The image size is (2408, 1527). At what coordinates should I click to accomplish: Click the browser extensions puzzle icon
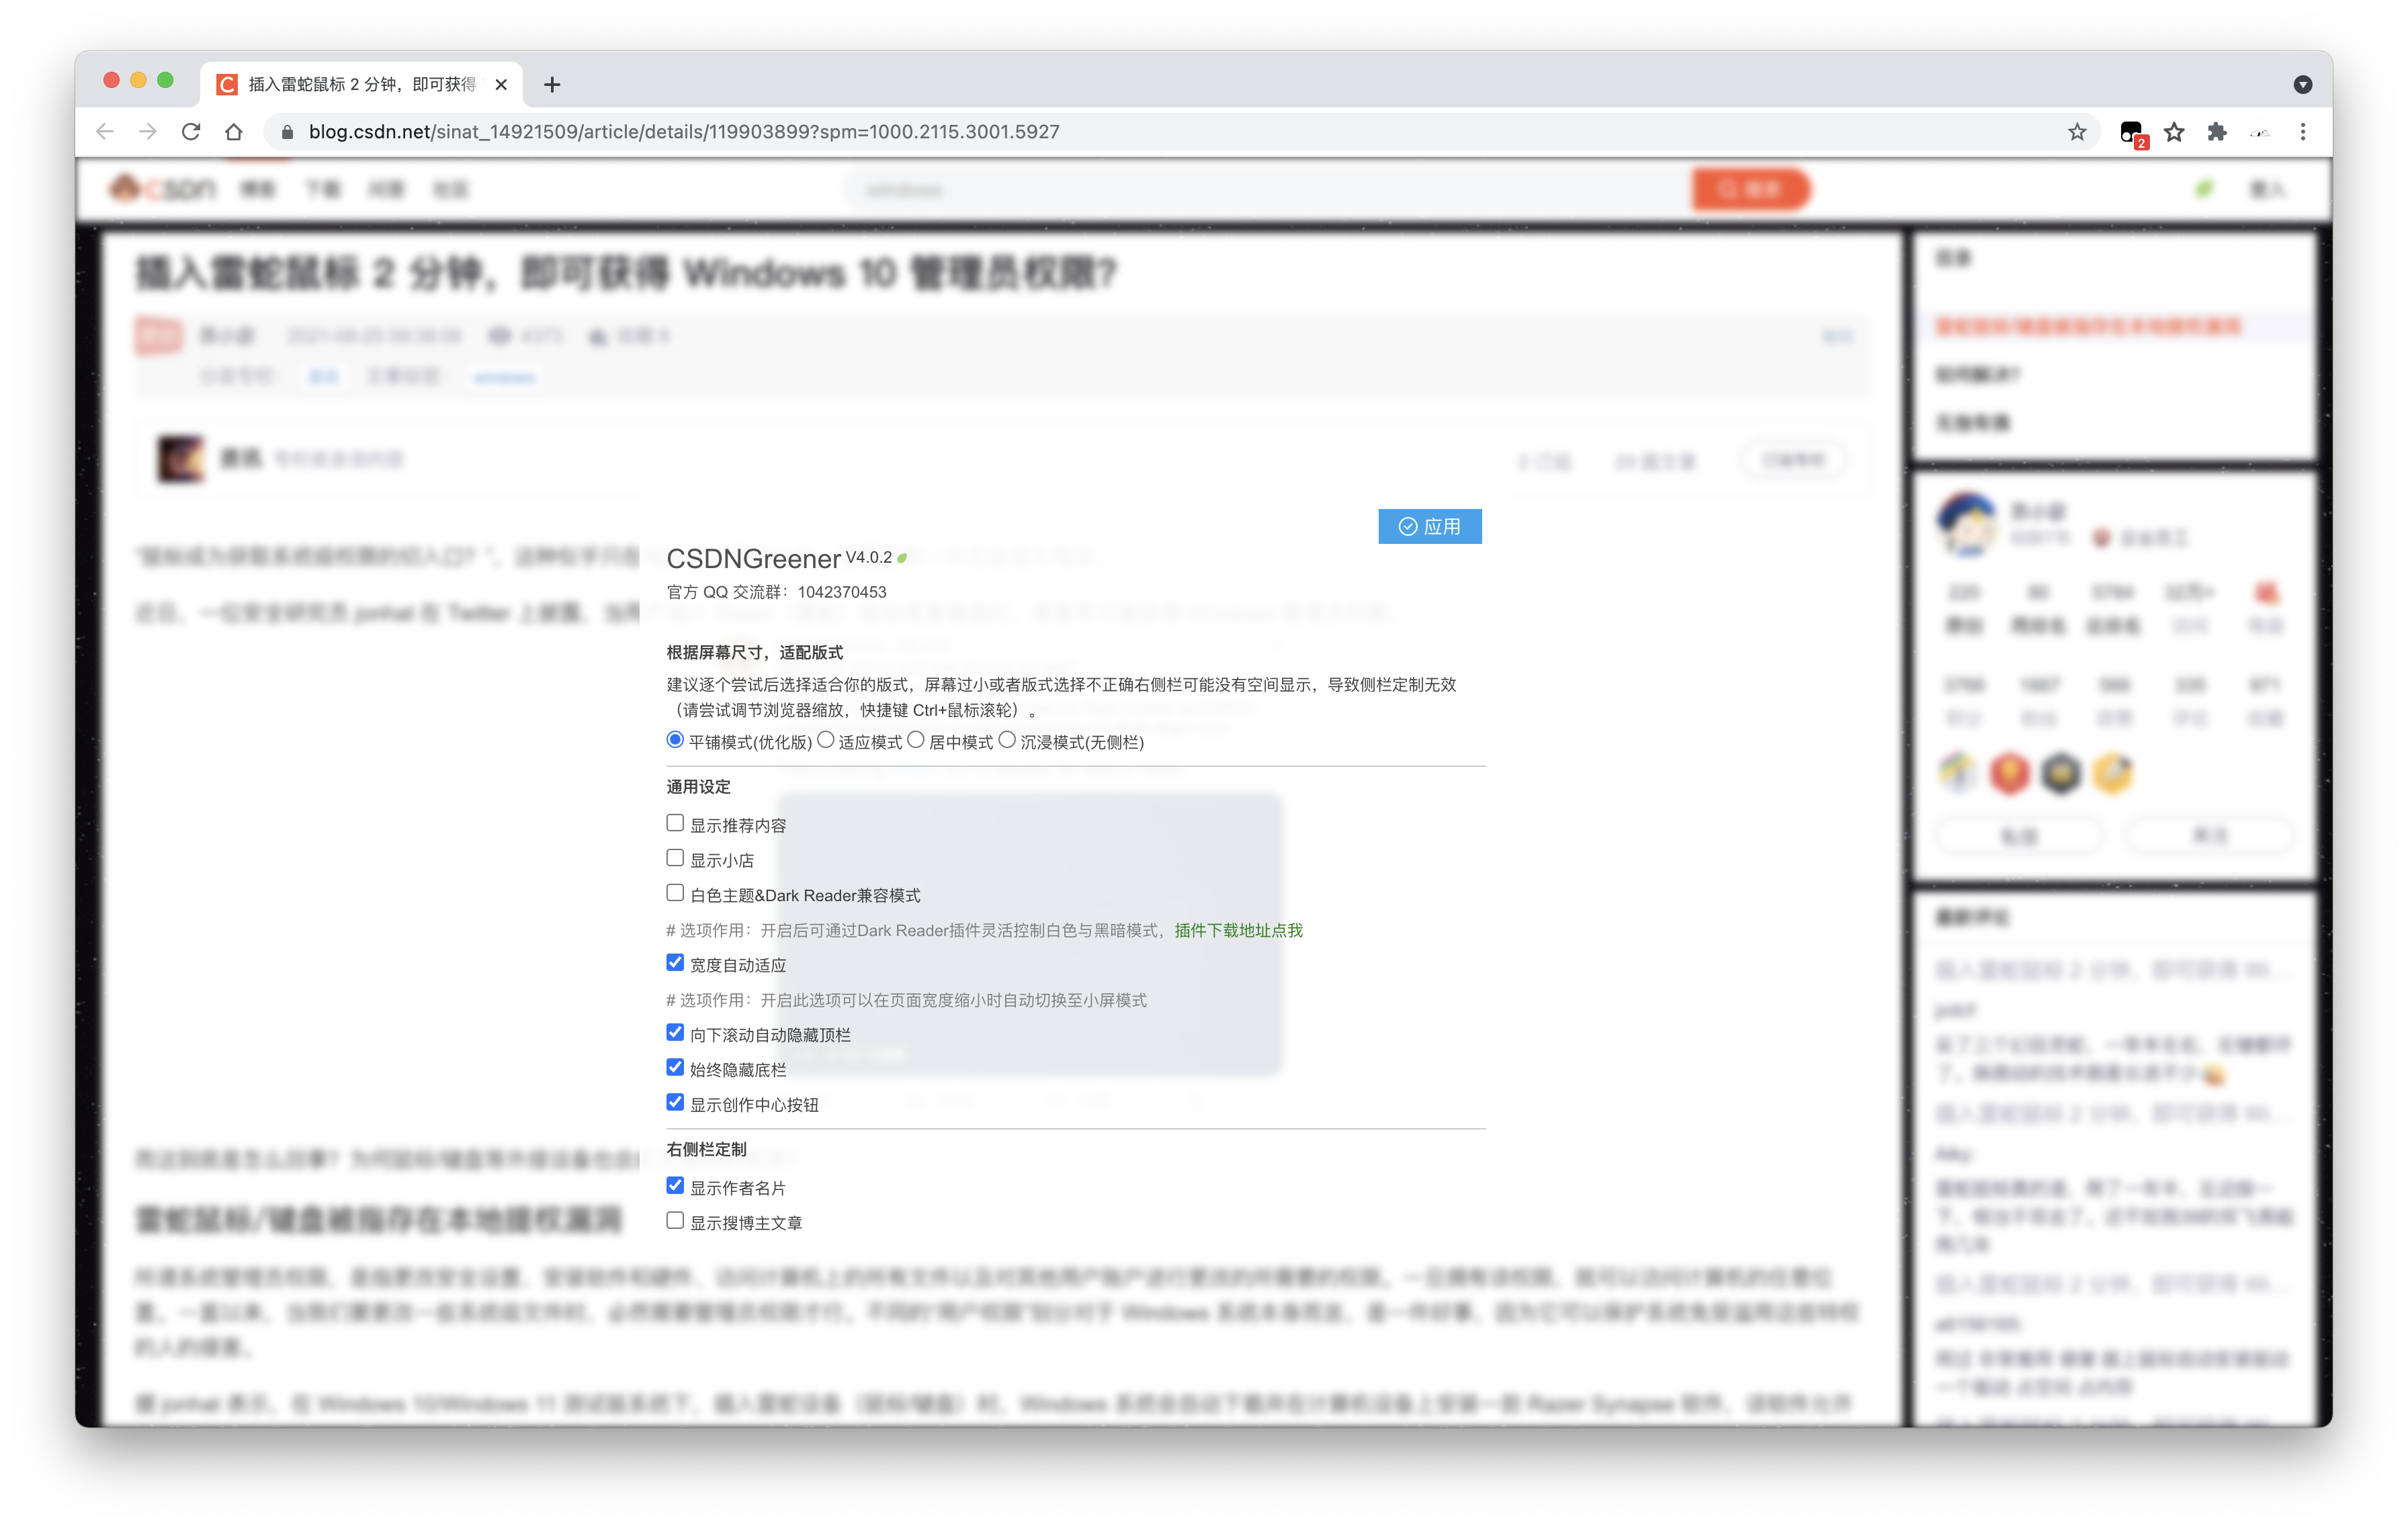tap(2217, 131)
